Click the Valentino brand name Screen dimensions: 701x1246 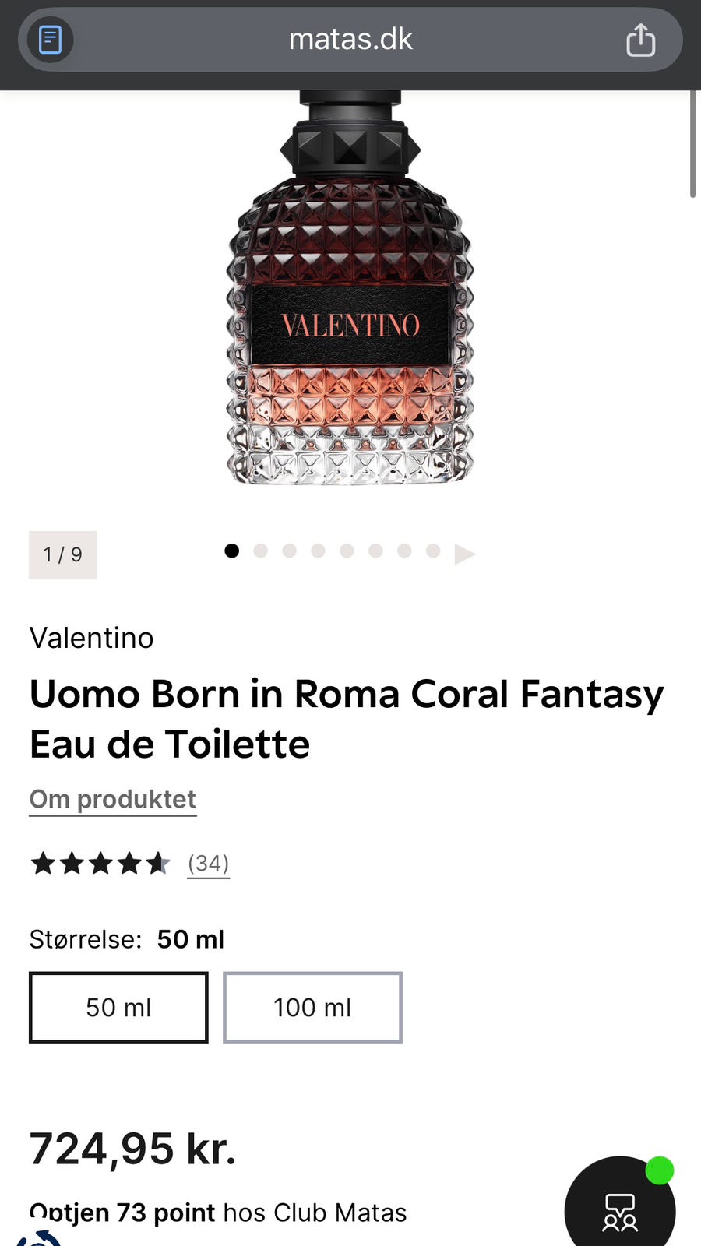coord(92,638)
